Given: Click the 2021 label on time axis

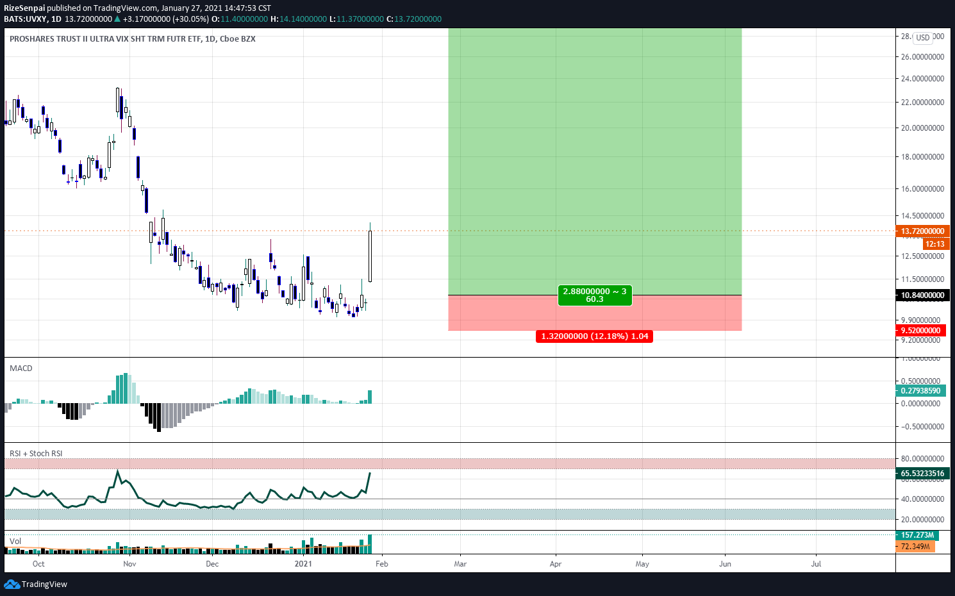Looking at the screenshot, I should (x=303, y=564).
